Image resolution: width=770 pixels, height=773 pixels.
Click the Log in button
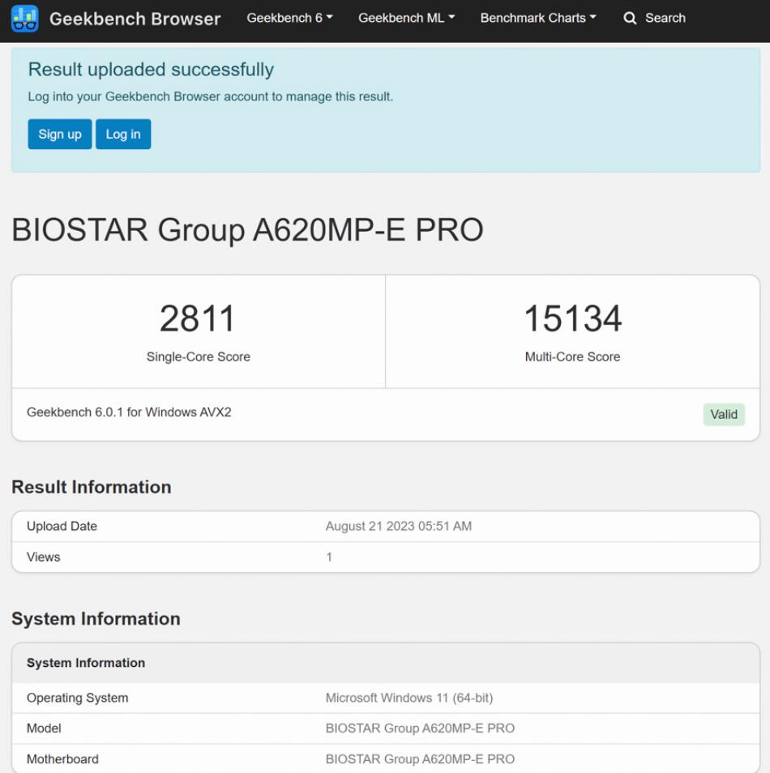[123, 134]
